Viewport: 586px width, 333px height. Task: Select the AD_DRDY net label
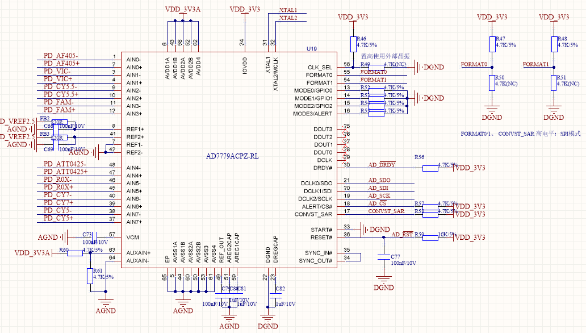(x=382, y=165)
